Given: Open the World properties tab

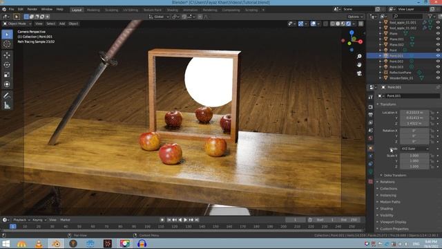Looking at the screenshot, I should (x=371, y=138).
